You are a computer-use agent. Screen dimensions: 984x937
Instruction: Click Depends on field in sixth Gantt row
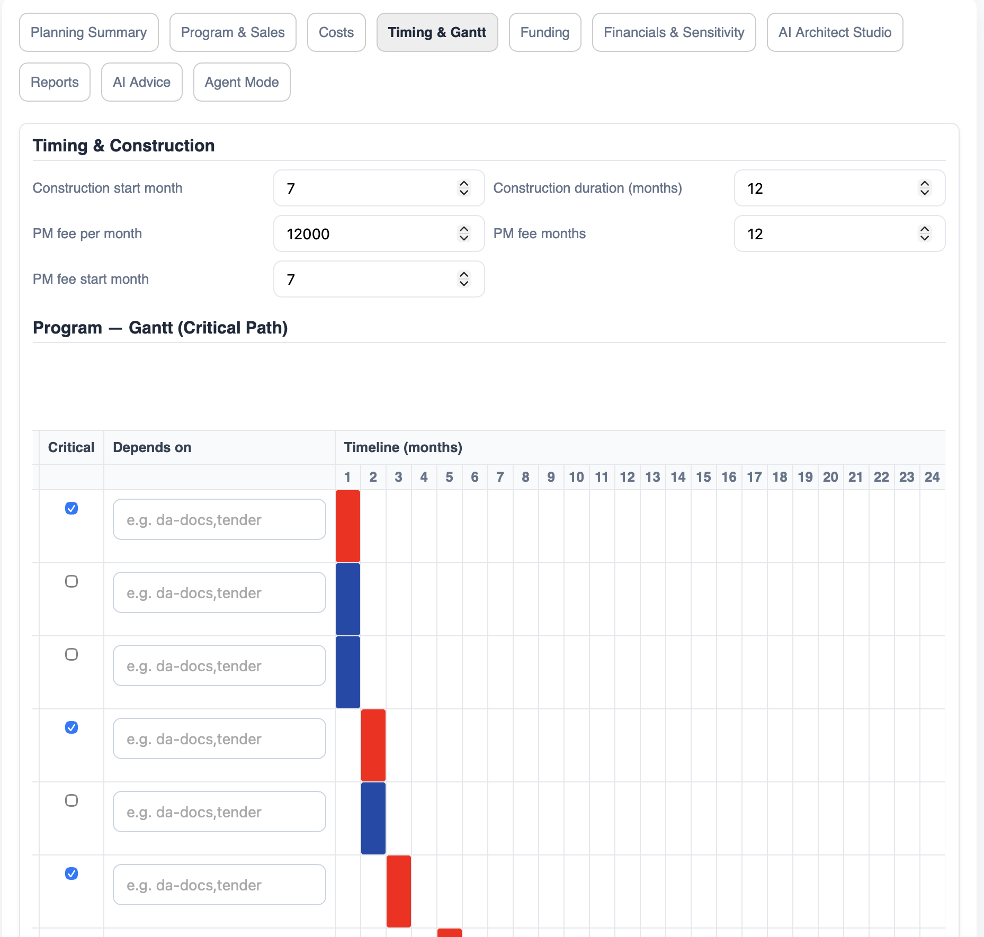point(219,885)
